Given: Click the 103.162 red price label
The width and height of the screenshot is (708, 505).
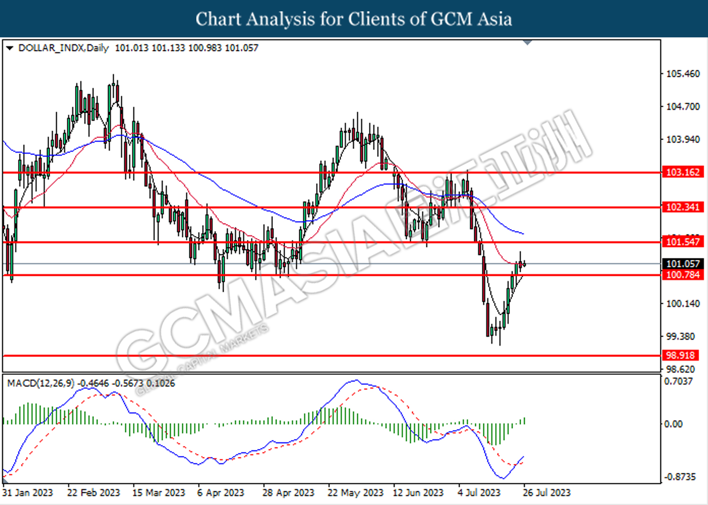Looking at the screenshot, I should pyautogui.click(x=683, y=172).
